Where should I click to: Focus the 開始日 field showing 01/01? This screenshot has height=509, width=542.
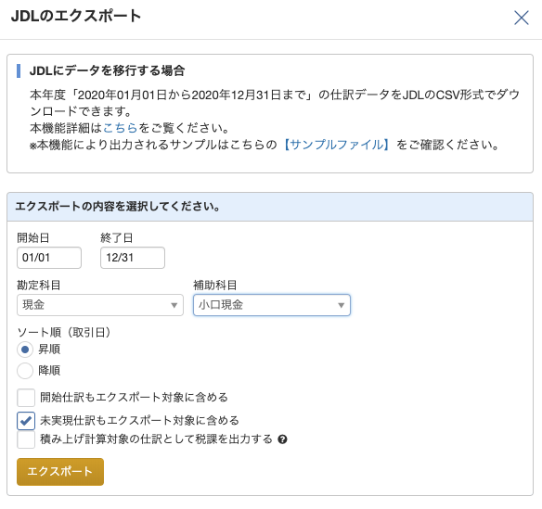click(x=49, y=258)
